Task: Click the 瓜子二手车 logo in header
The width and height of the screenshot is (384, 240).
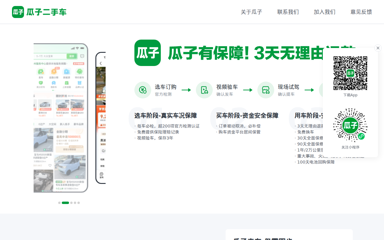Action: (39, 12)
